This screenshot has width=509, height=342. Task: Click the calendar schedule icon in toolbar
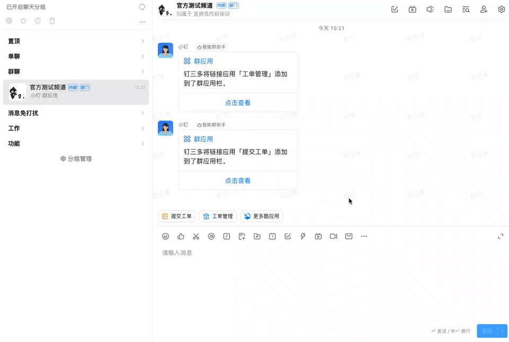273,236
